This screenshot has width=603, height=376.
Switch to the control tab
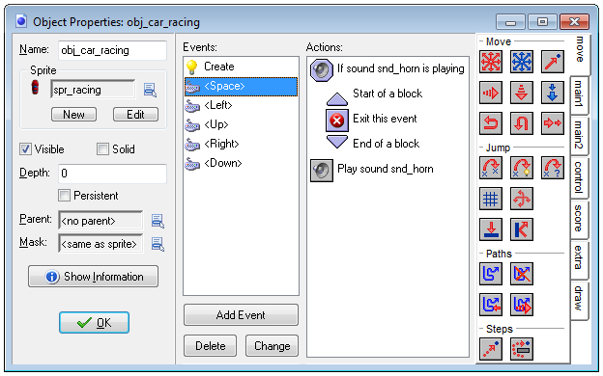pos(579,177)
